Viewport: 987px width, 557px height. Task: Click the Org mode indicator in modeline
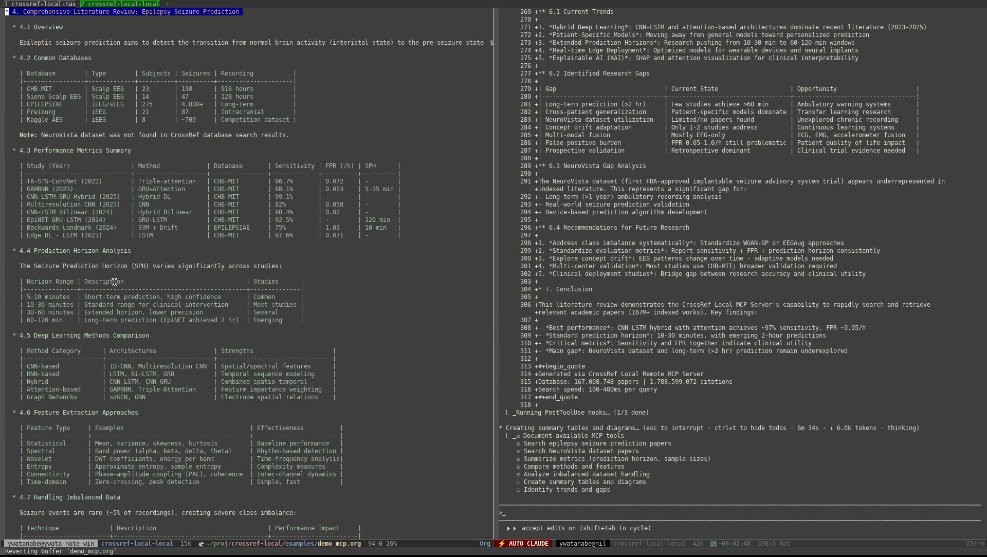click(x=485, y=544)
